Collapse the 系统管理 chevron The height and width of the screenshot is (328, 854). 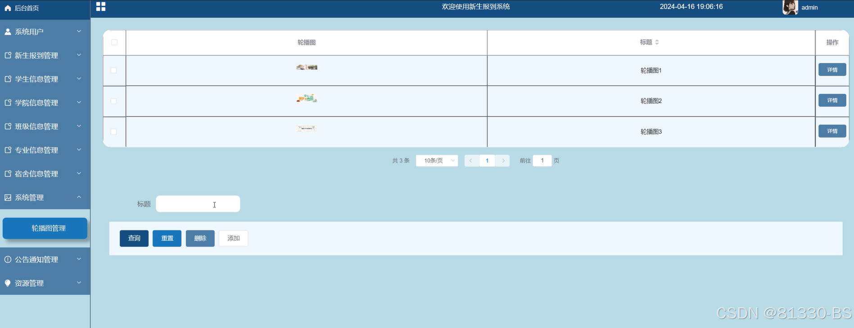pos(79,197)
